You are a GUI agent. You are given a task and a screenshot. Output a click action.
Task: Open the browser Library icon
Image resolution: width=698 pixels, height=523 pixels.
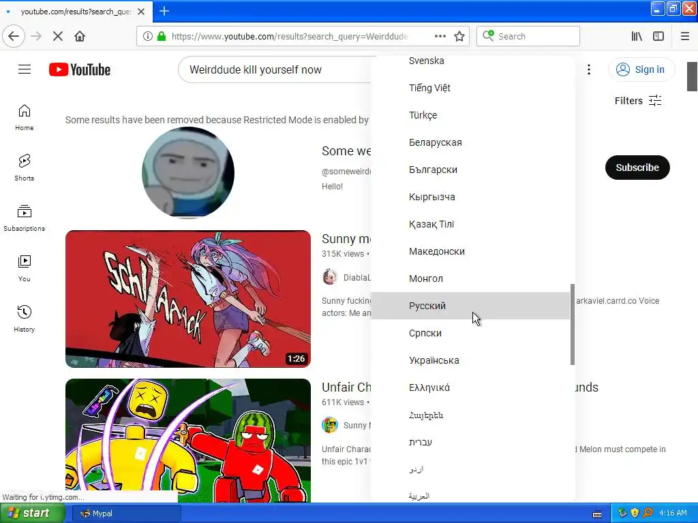tap(637, 36)
